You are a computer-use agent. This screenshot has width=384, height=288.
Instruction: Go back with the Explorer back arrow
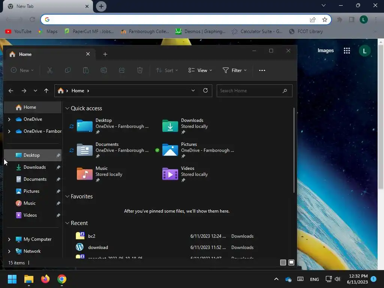pyautogui.click(x=11, y=91)
